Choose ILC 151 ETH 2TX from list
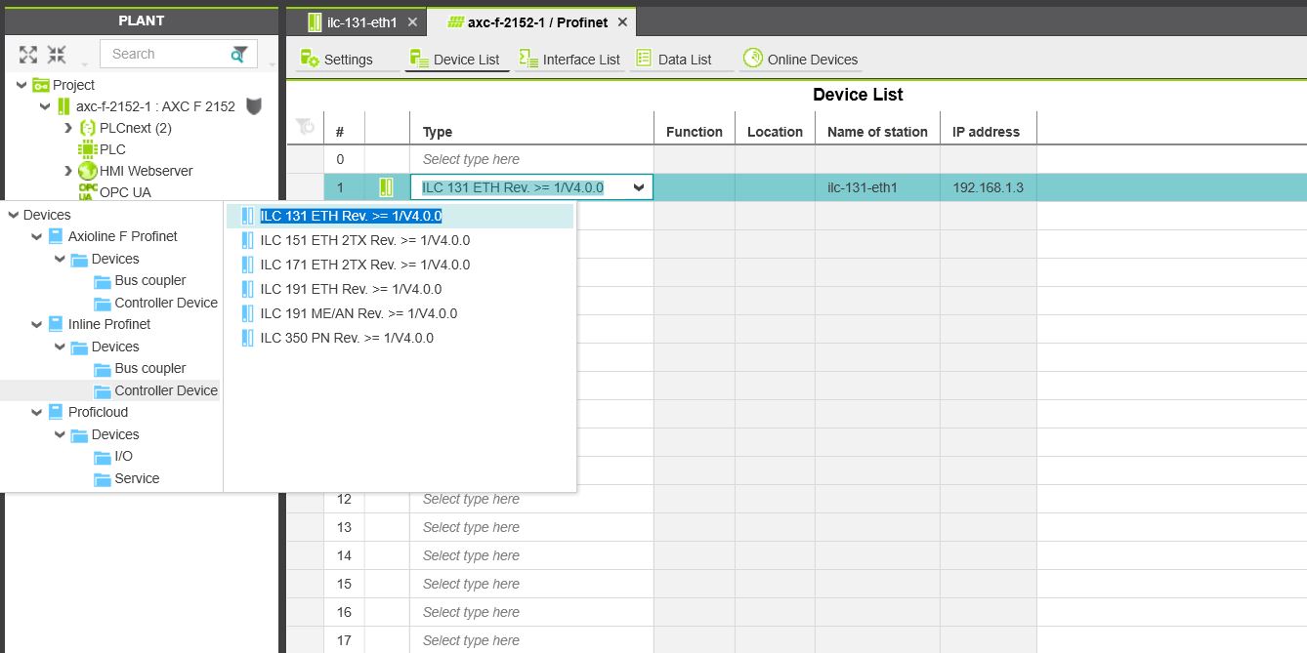 tap(364, 240)
